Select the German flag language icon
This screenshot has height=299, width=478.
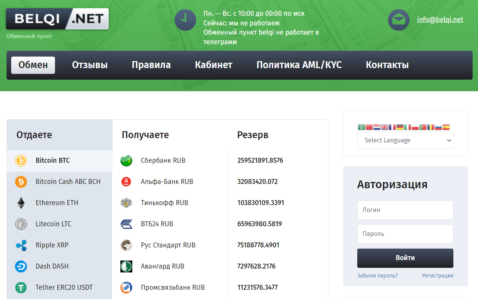click(400, 127)
